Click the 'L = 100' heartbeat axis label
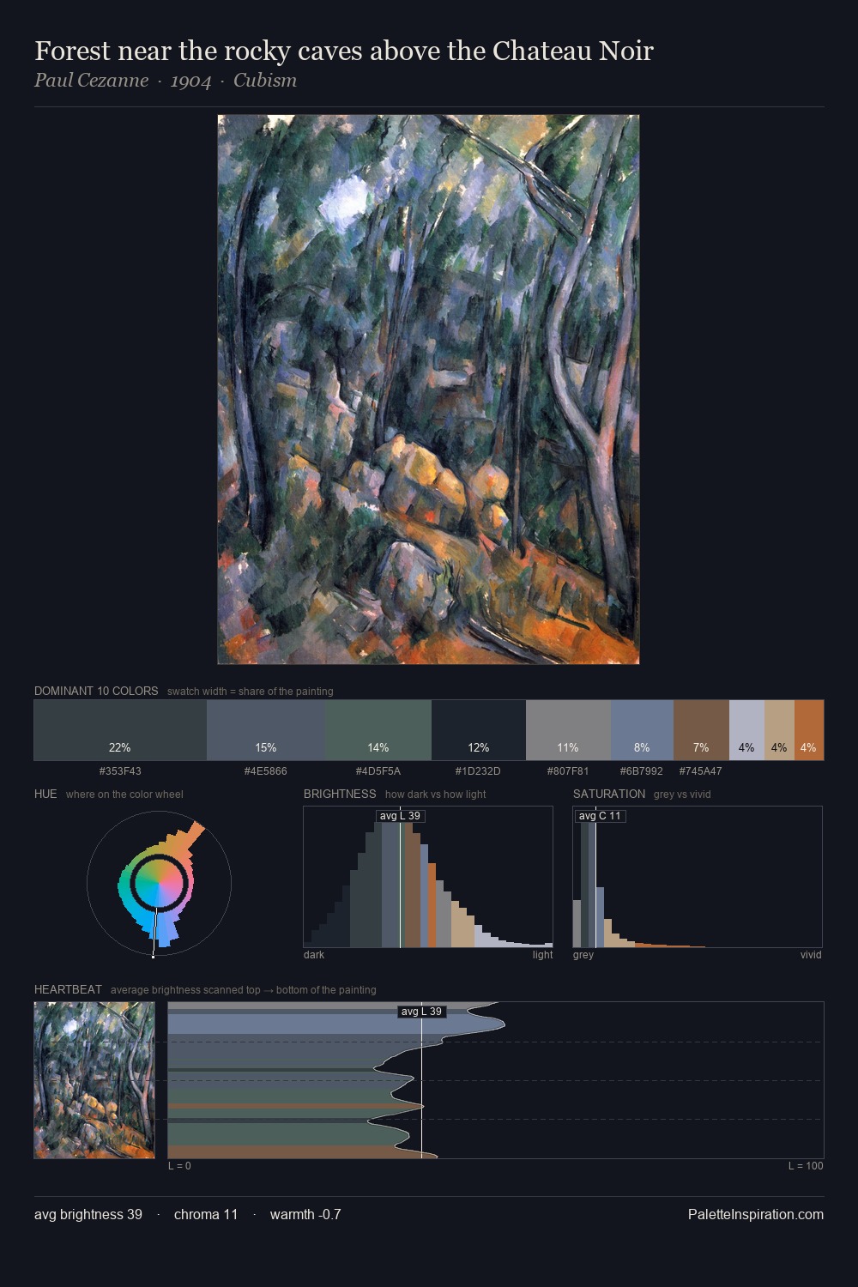 806,1166
